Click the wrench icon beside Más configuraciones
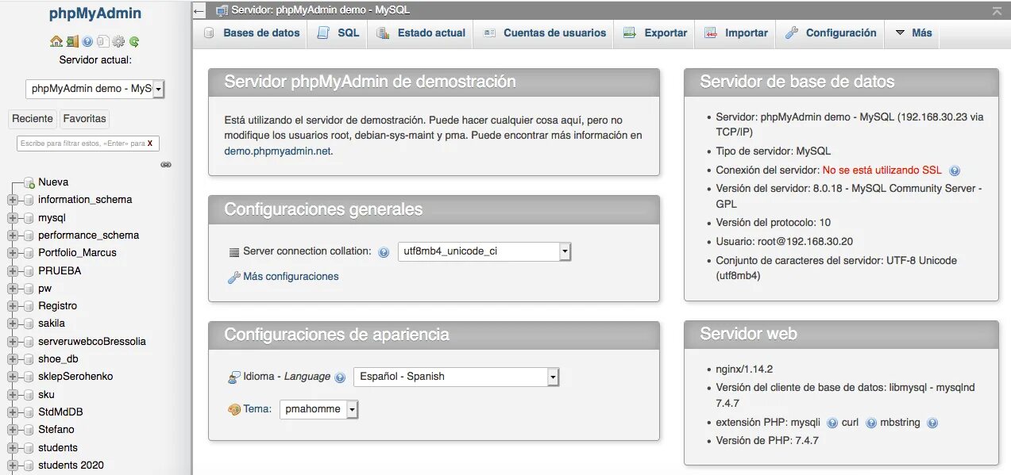This screenshot has height=475, width=1011. pos(233,278)
